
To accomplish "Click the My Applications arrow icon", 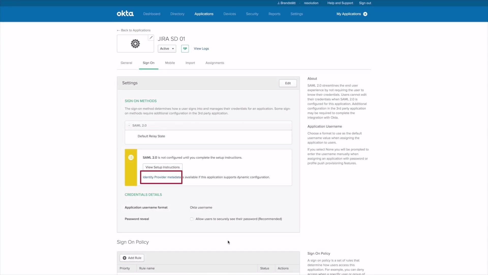I will (365, 14).
